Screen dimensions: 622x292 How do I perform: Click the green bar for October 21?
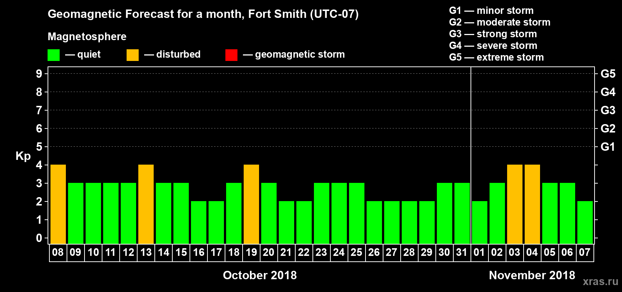pos(286,223)
